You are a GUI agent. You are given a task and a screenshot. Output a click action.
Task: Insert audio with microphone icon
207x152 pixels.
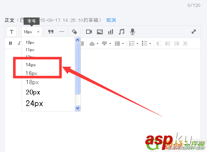click(x=133, y=32)
